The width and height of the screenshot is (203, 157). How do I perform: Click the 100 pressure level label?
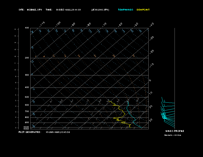point(27,28)
